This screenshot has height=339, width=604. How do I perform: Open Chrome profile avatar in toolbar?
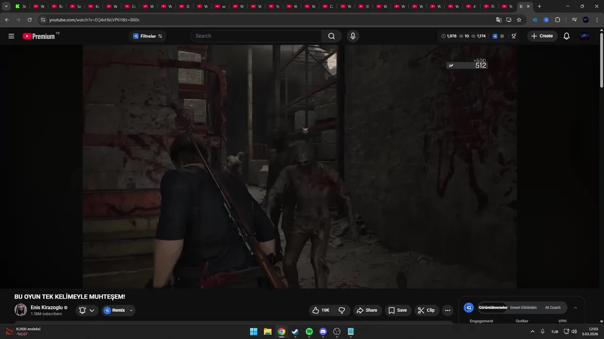(x=586, y=20)
